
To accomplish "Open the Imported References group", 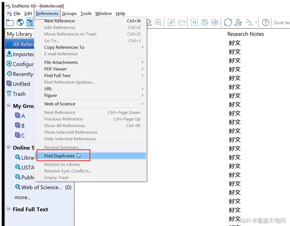I will pyautogui.click(x=20, y=54).
